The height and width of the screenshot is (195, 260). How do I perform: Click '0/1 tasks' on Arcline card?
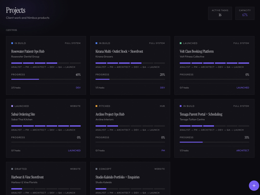100,150
